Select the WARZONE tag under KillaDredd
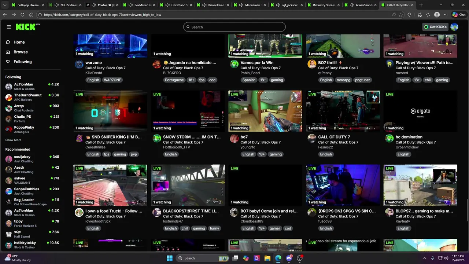 112,80
